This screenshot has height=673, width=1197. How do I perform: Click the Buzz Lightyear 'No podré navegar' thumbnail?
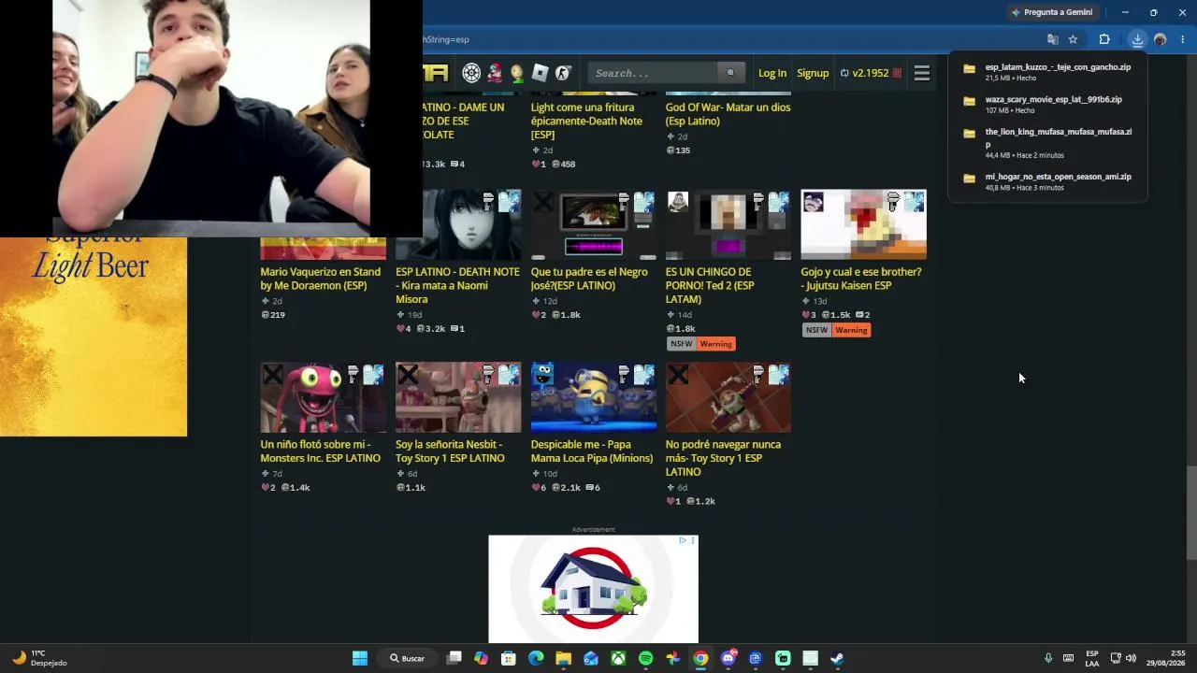(x=728, y=398)
